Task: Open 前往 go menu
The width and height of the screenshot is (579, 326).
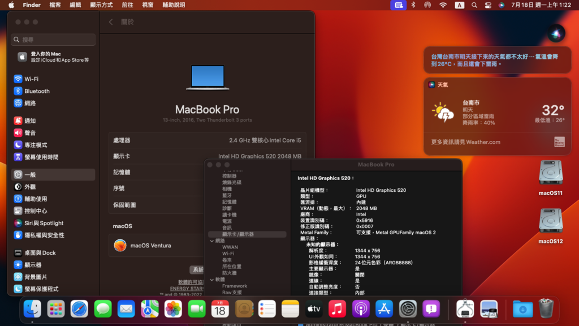Action: pyautogui.click(x=127, y=5)
